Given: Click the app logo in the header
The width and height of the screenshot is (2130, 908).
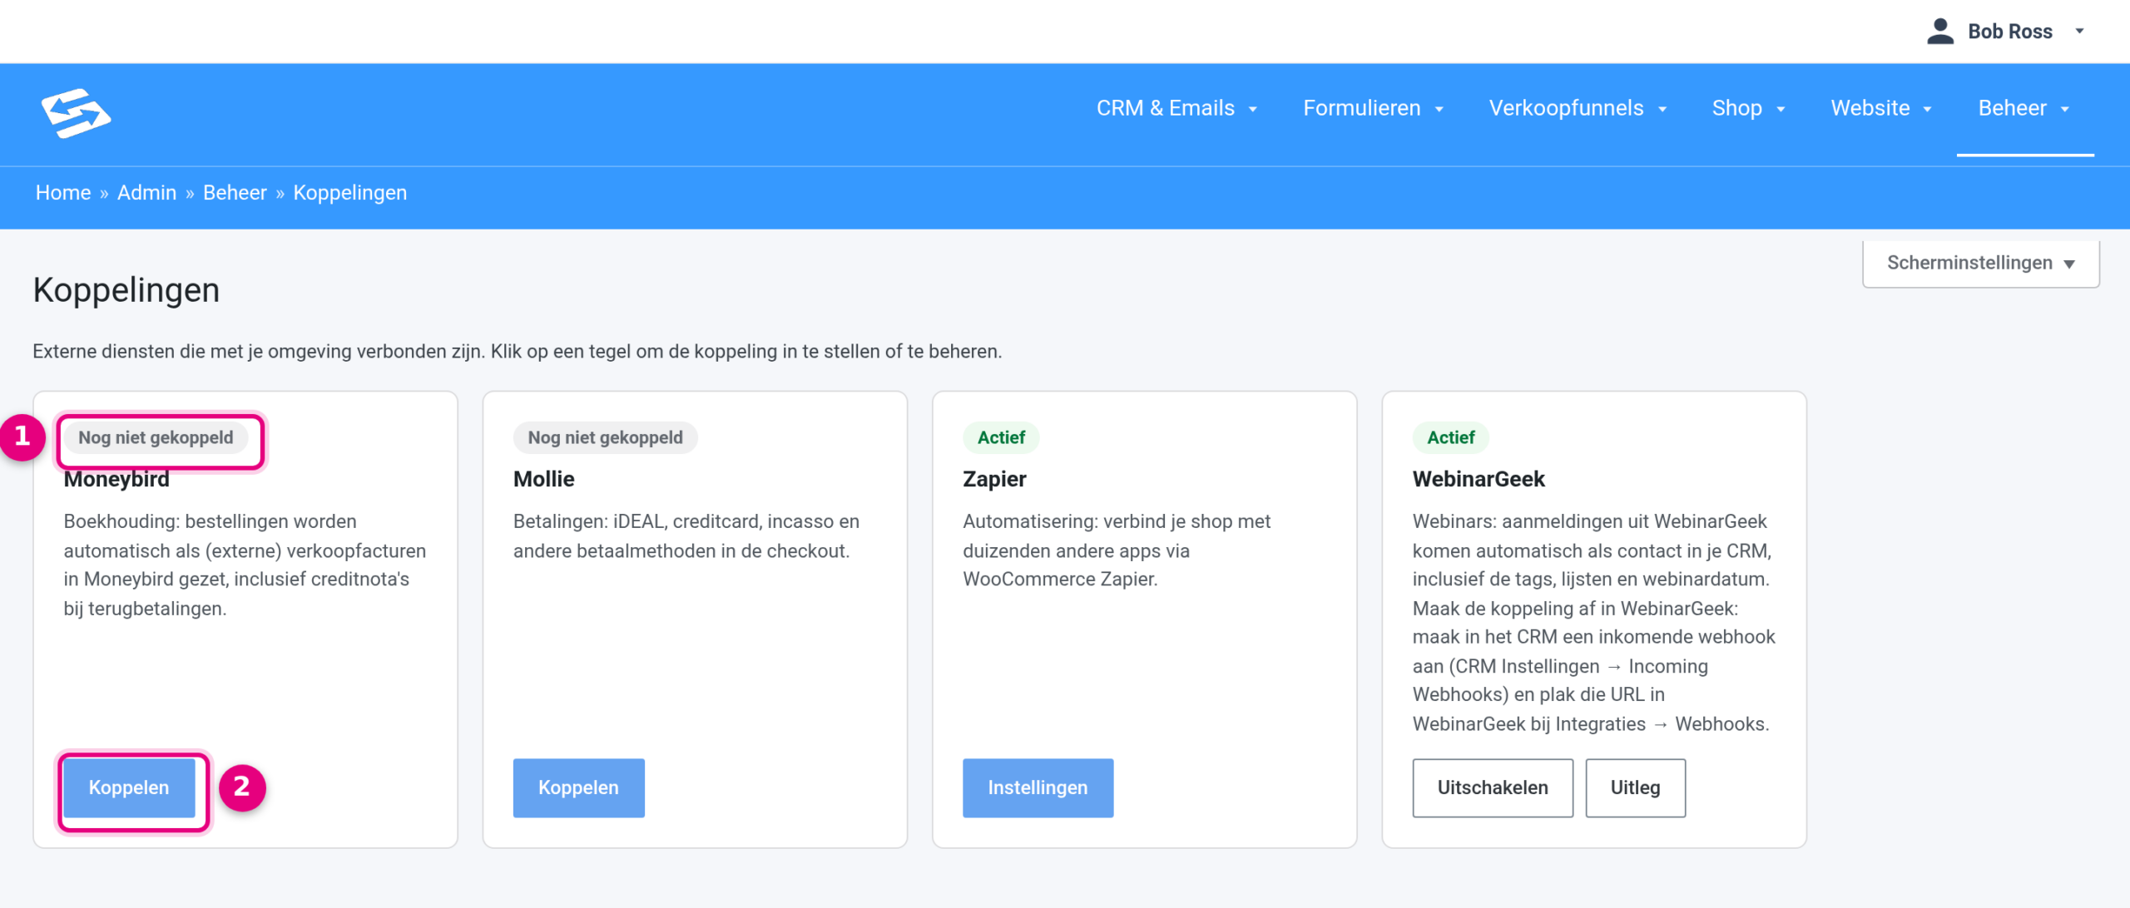Looking at the screenshot, I should click(x=76, y=112).
